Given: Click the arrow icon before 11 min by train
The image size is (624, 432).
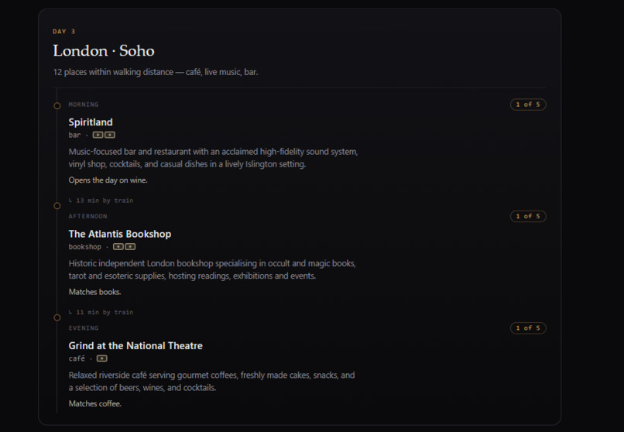Looking at the screenshot, I should point(70,312).
